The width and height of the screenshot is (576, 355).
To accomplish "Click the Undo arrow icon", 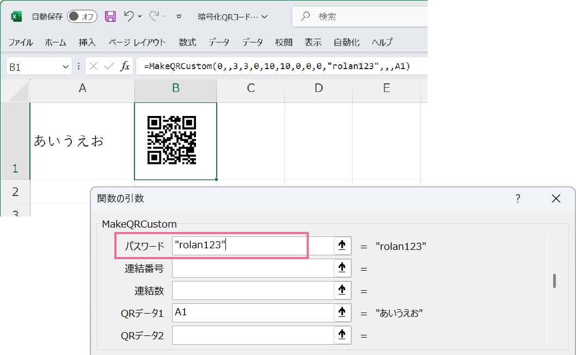I will point(129,16).
